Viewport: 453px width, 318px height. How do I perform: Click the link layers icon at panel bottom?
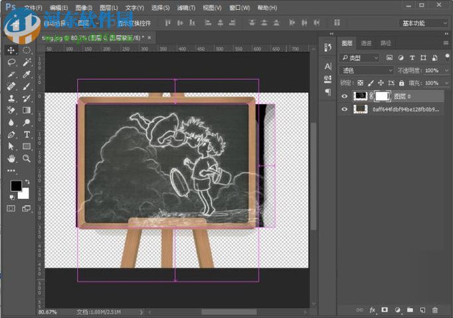pos(360,310)
